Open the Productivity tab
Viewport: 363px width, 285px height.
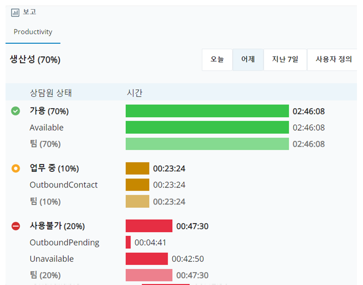click(33, 32)
